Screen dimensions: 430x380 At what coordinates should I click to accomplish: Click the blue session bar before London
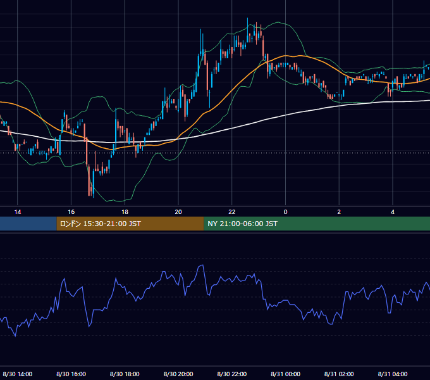pos(28,224)
